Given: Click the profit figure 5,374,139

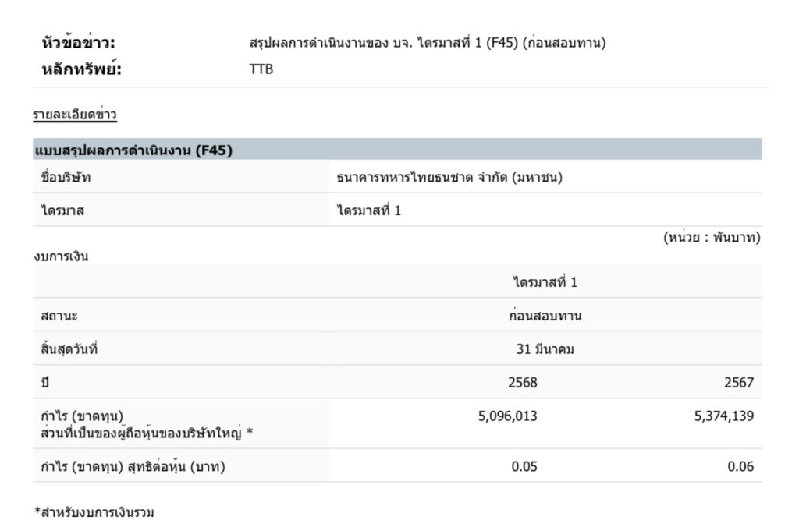Looking at the screenshot, I should point(724,416).
